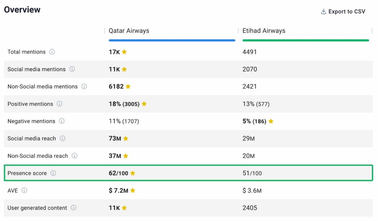This screenshot has width=378, height=221.
Task: Click the Export to CSV button
Action: pos(346,12)
